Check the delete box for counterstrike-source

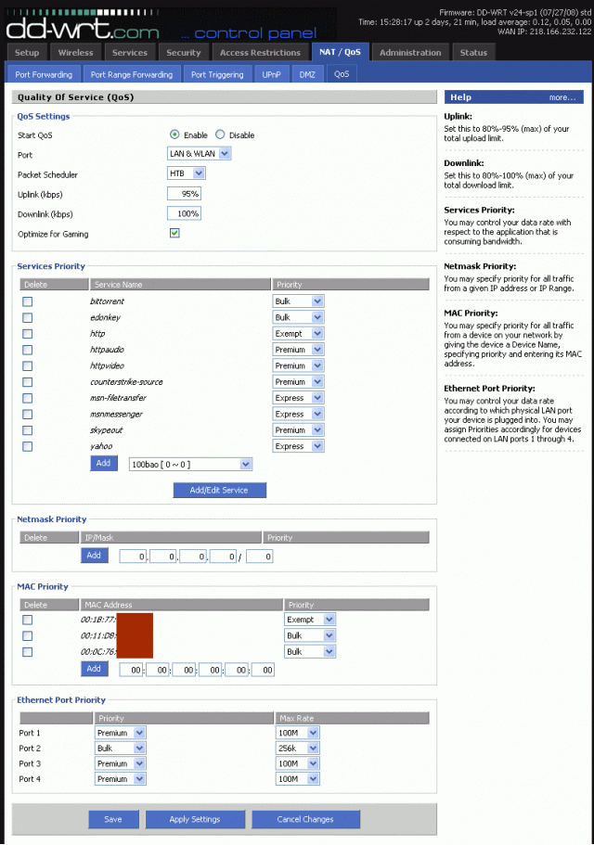[28, 382]
